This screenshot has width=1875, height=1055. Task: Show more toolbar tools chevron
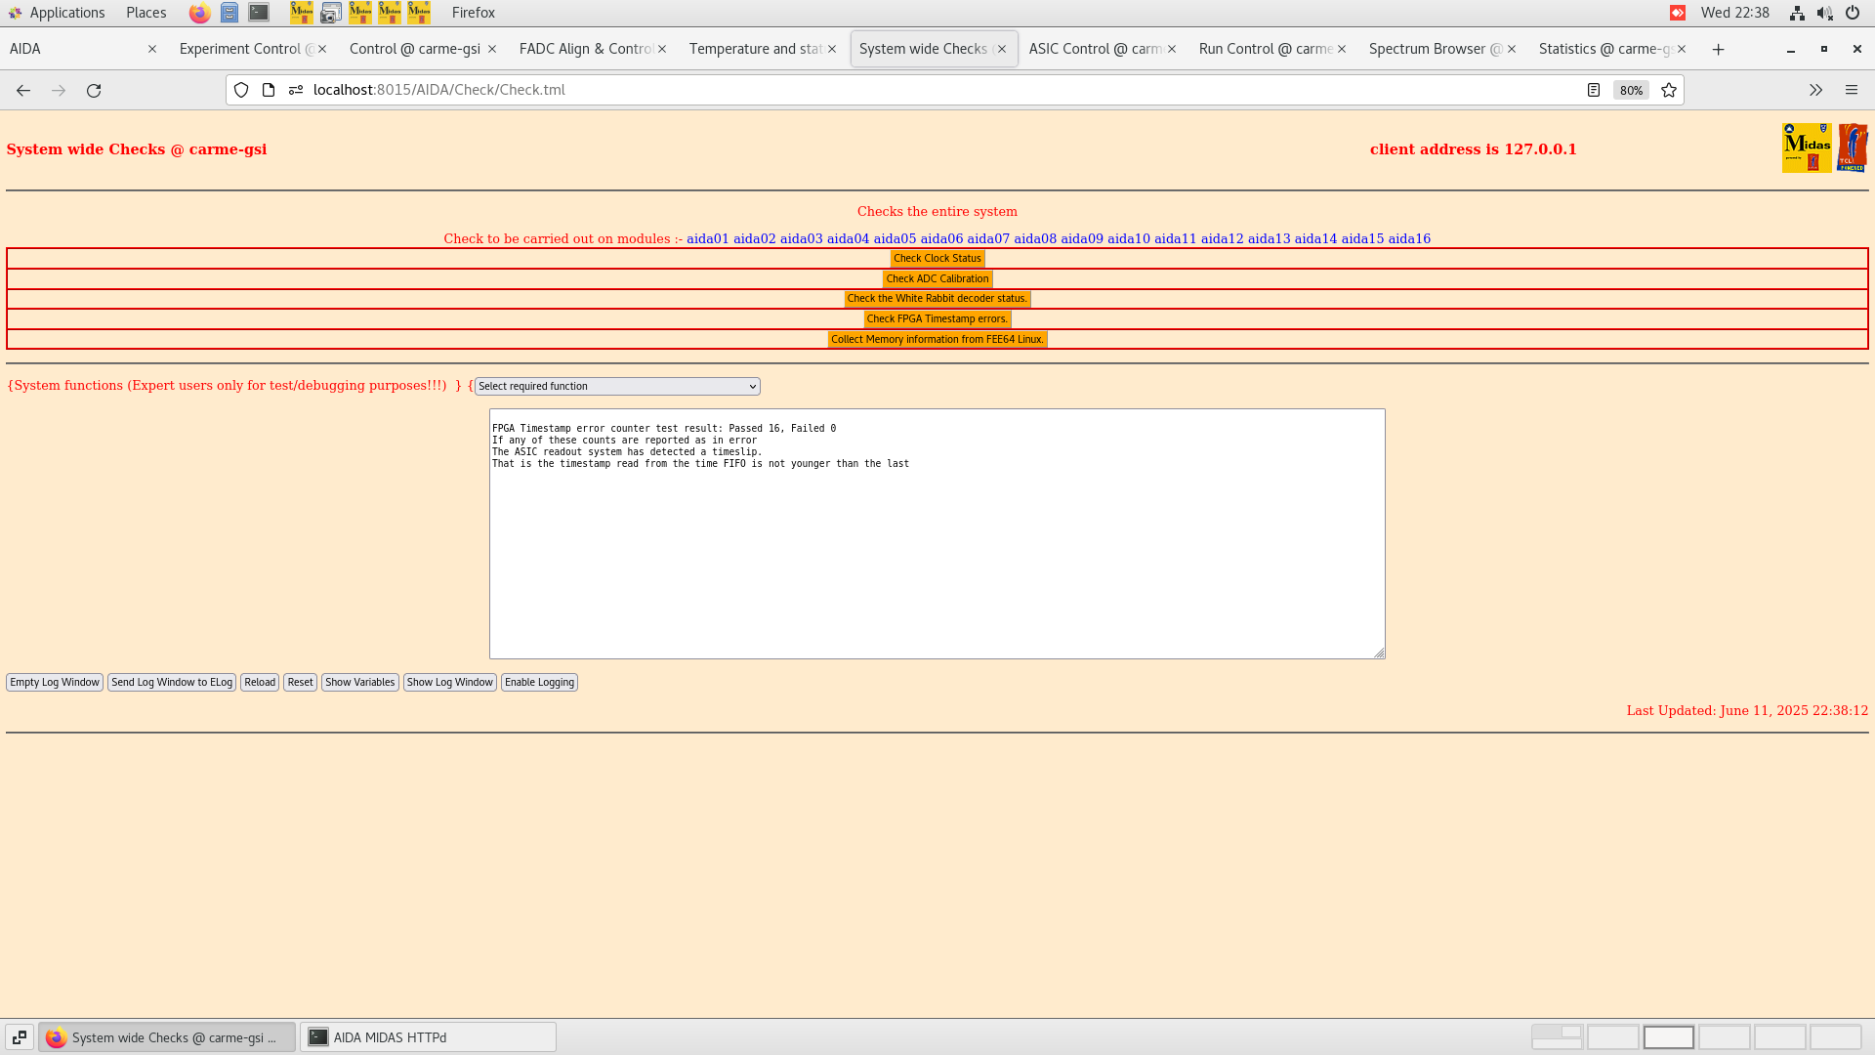pos(1815,90)
